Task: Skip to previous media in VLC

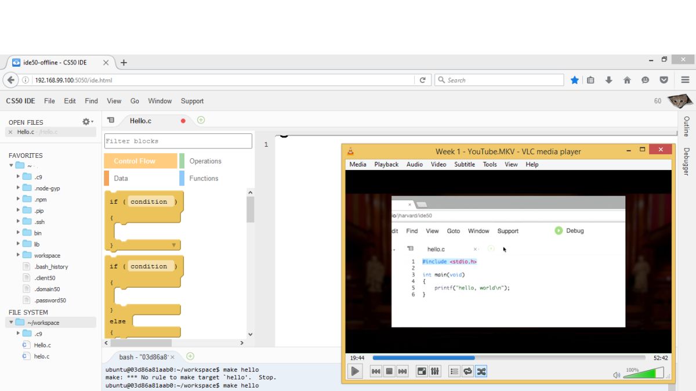Action: (376, 371)
